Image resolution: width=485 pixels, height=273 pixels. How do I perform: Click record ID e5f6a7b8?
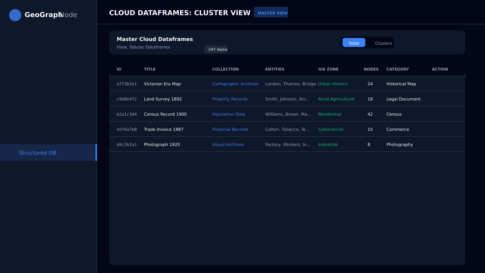pos(127,129)
